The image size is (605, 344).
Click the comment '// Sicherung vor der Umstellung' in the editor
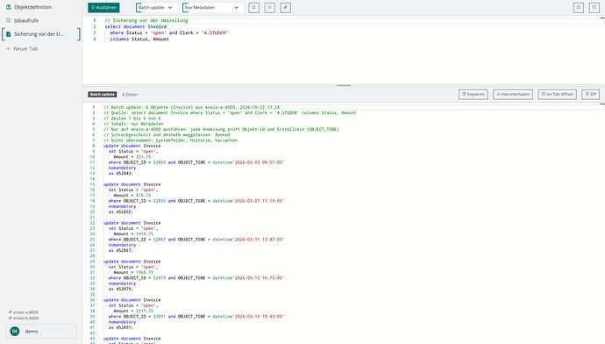146,20
